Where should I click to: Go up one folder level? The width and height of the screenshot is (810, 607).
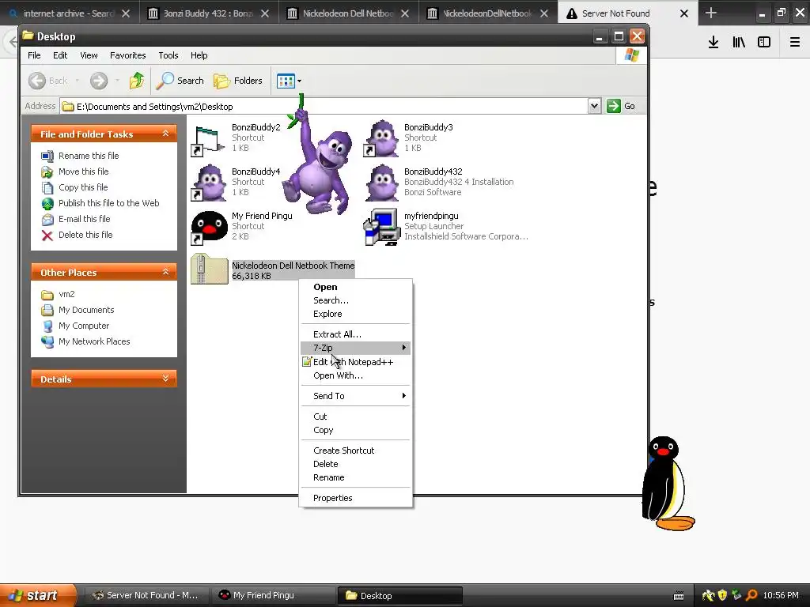[x=136, y=81]
